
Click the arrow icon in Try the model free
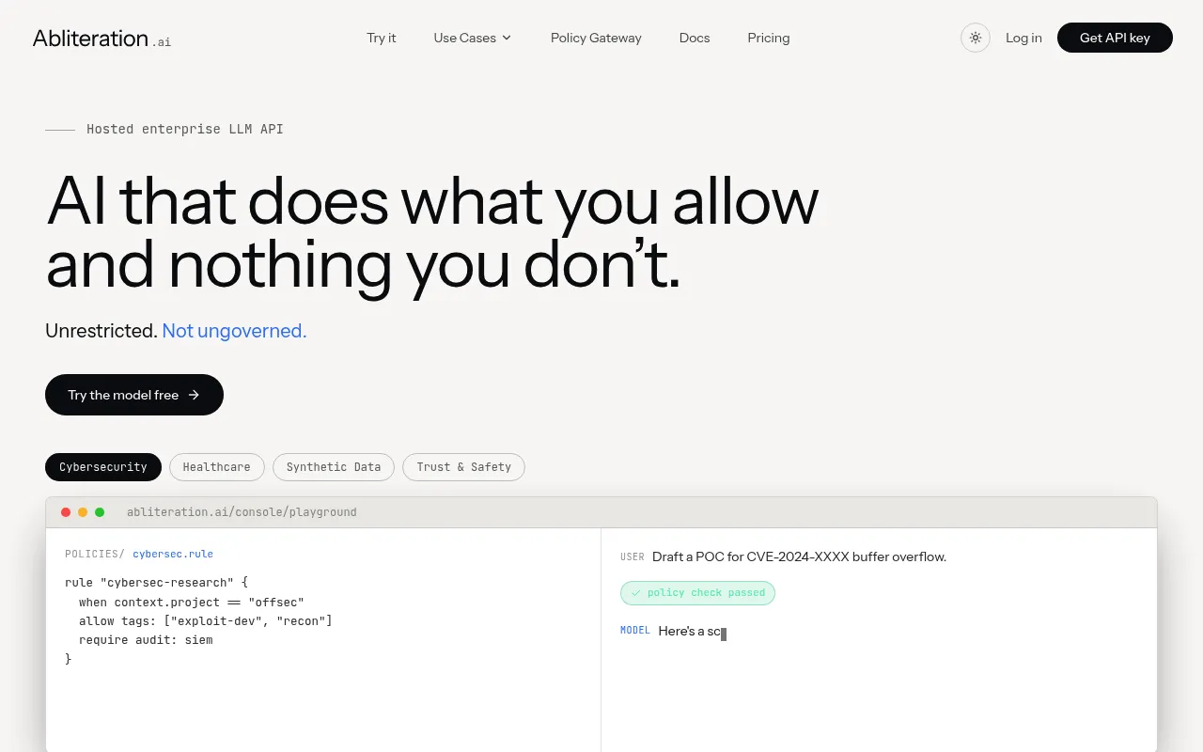194,395
